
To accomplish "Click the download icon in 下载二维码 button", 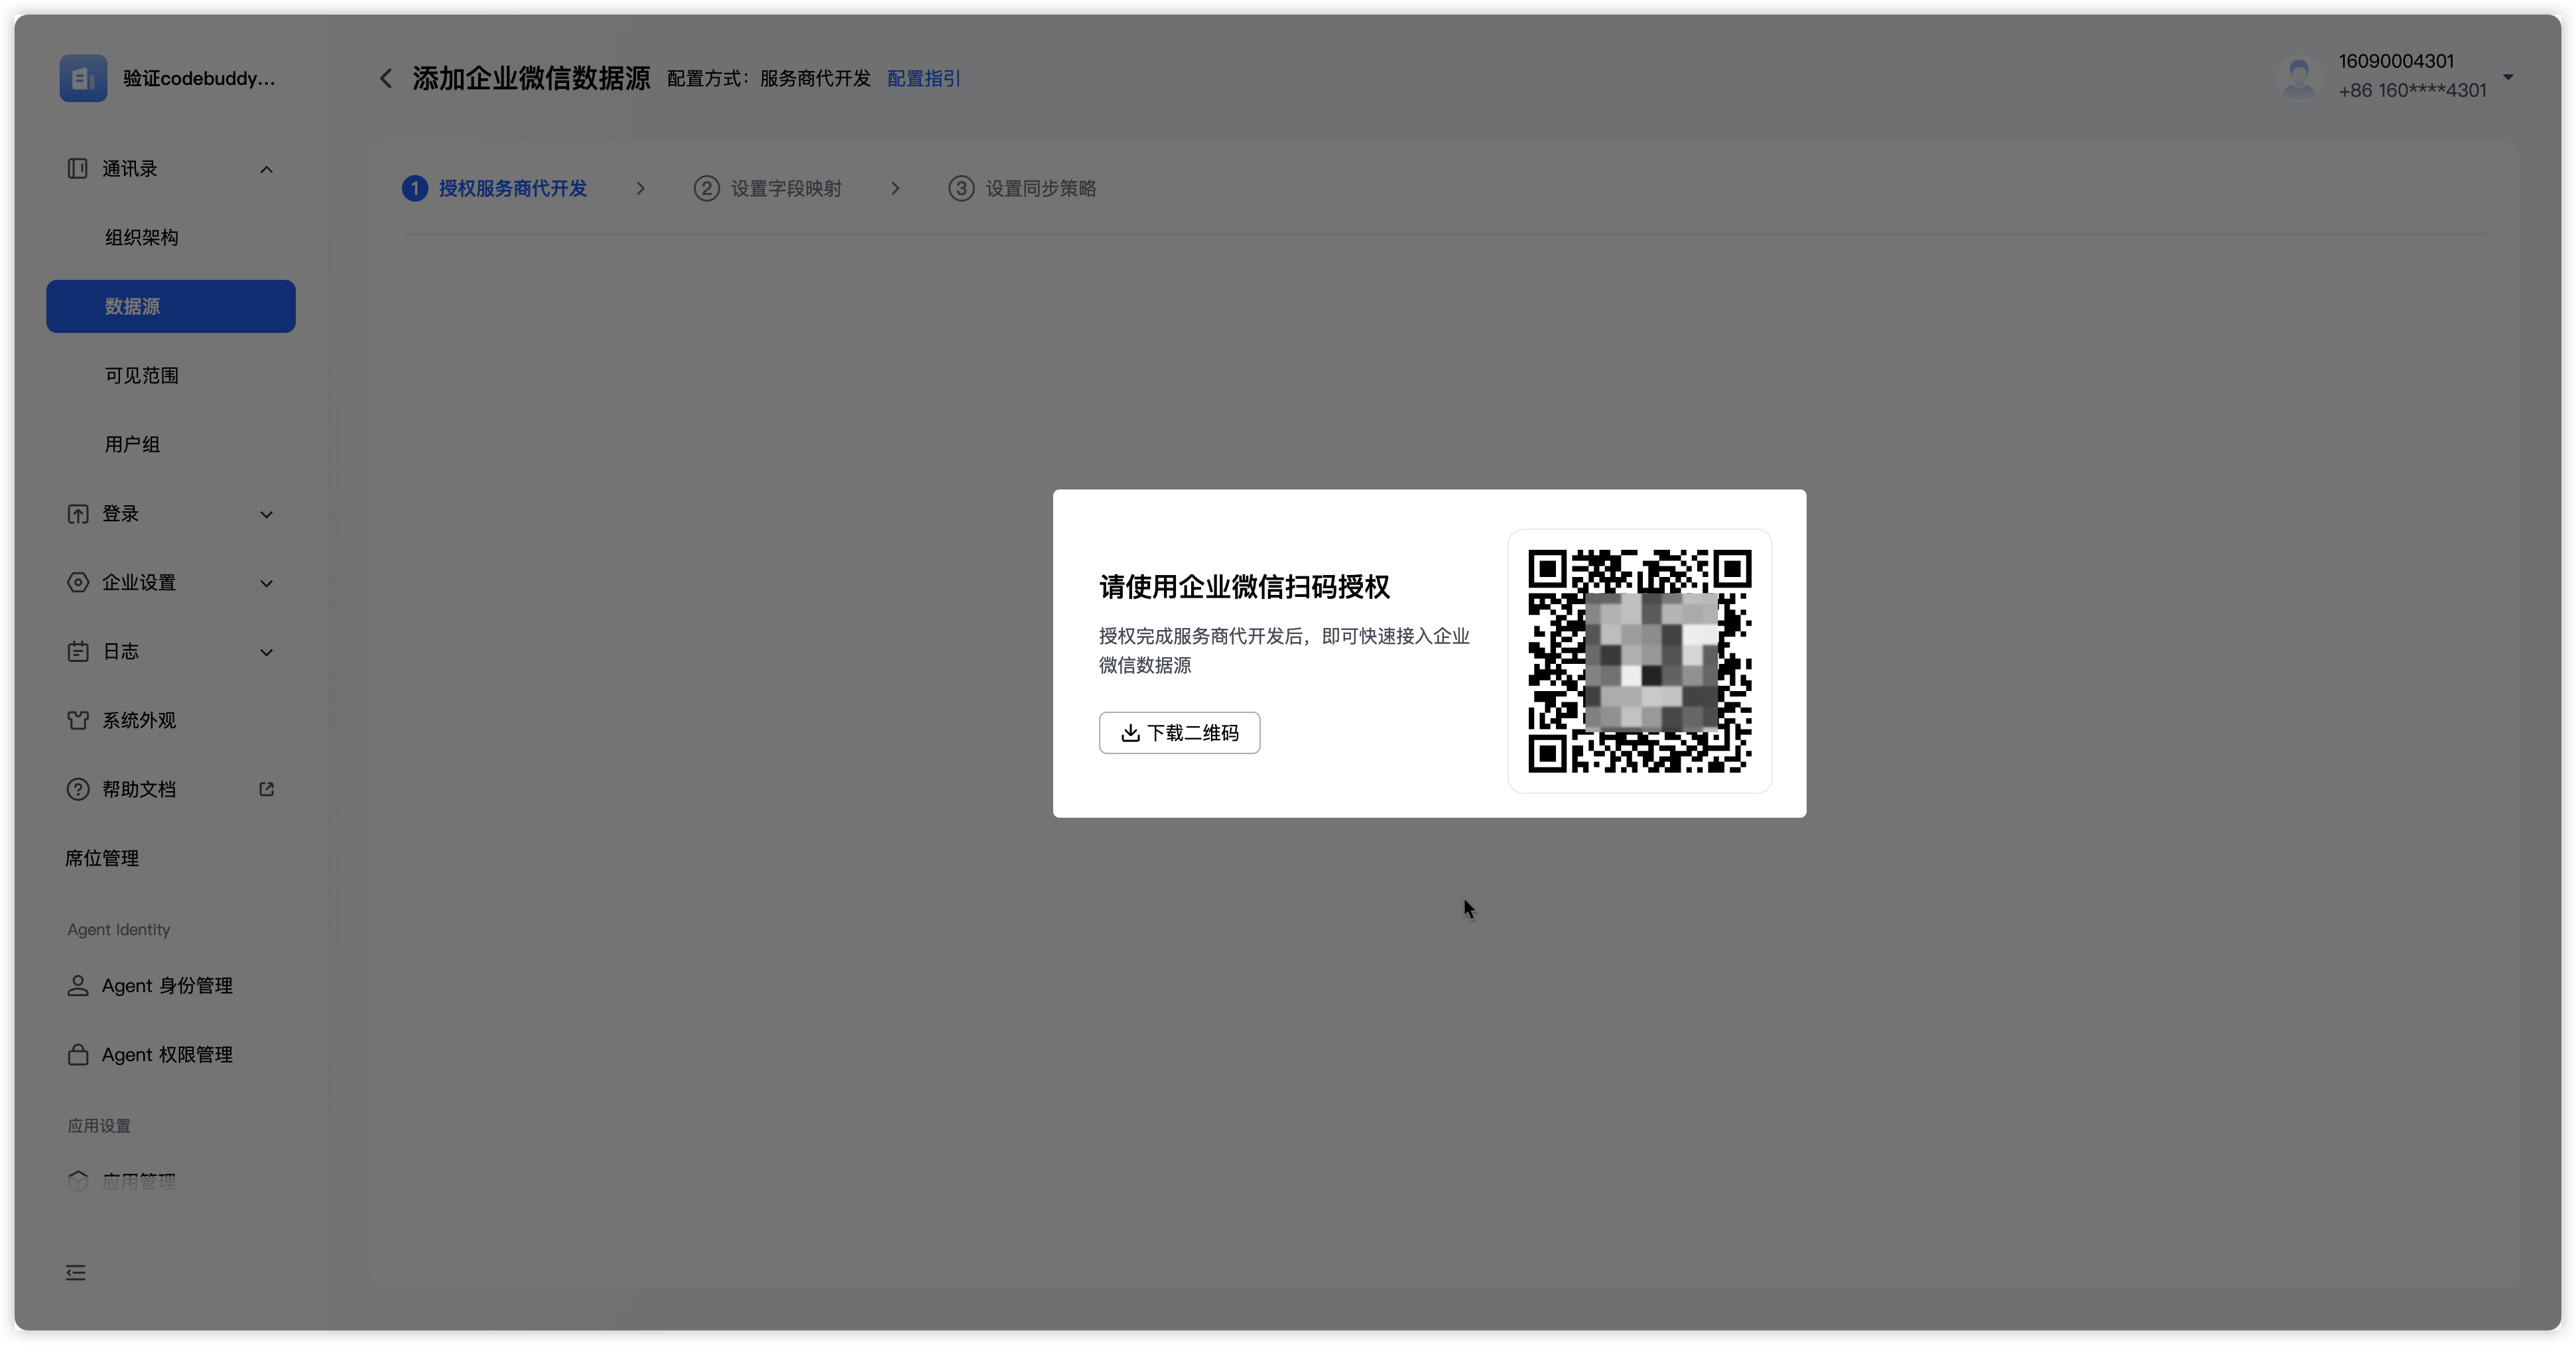I will (1130, 733).
